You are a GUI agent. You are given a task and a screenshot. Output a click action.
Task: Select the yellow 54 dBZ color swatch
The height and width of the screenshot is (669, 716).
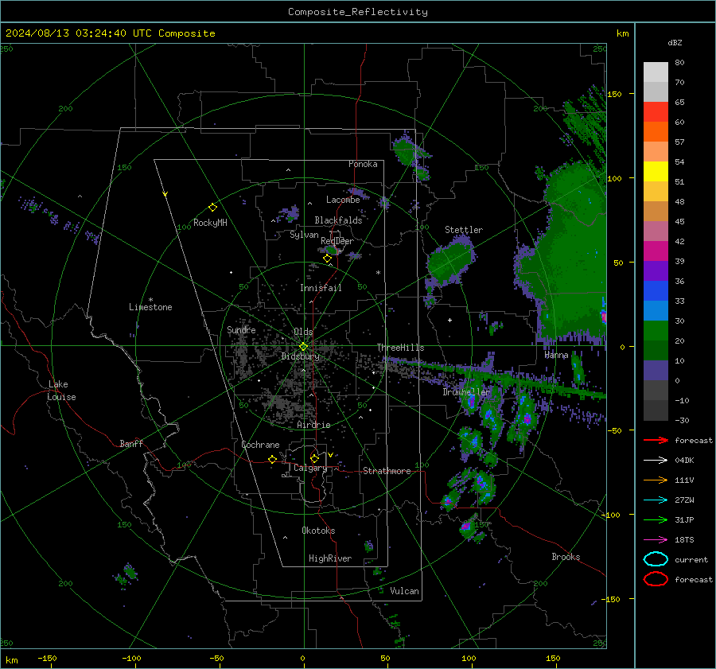(656, 171)
